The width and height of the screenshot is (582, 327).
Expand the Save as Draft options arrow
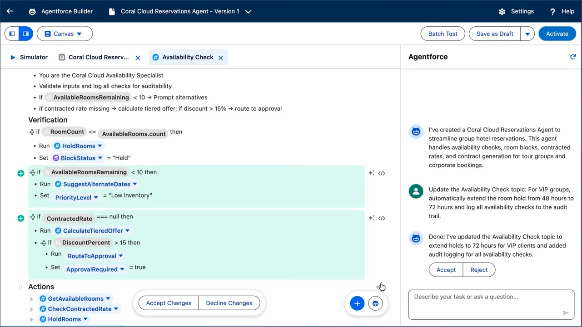[x=527, y=34]
